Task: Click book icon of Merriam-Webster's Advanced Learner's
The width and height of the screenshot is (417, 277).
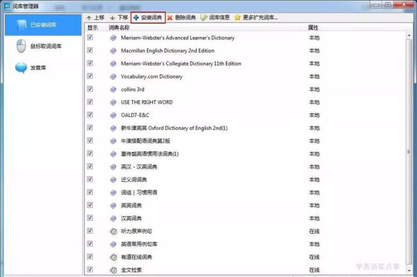Action: tap(114, 38)
